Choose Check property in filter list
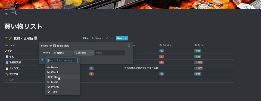 [x=63, y=72]
